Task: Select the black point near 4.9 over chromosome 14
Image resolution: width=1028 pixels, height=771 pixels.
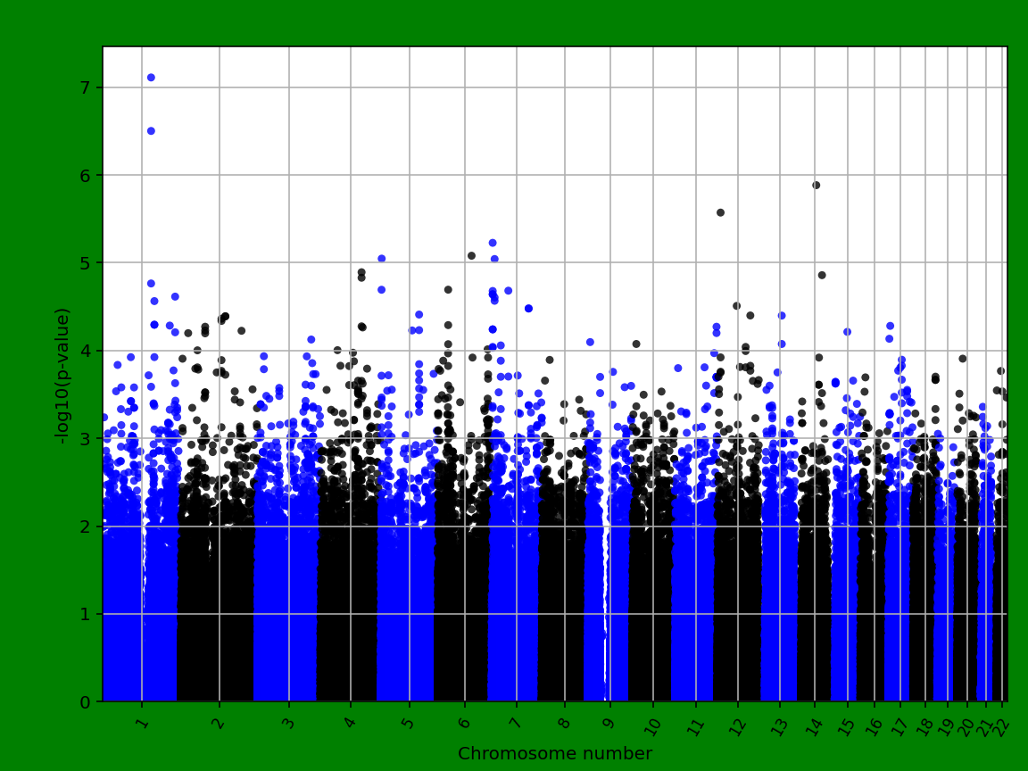Action: pos(822,275)
